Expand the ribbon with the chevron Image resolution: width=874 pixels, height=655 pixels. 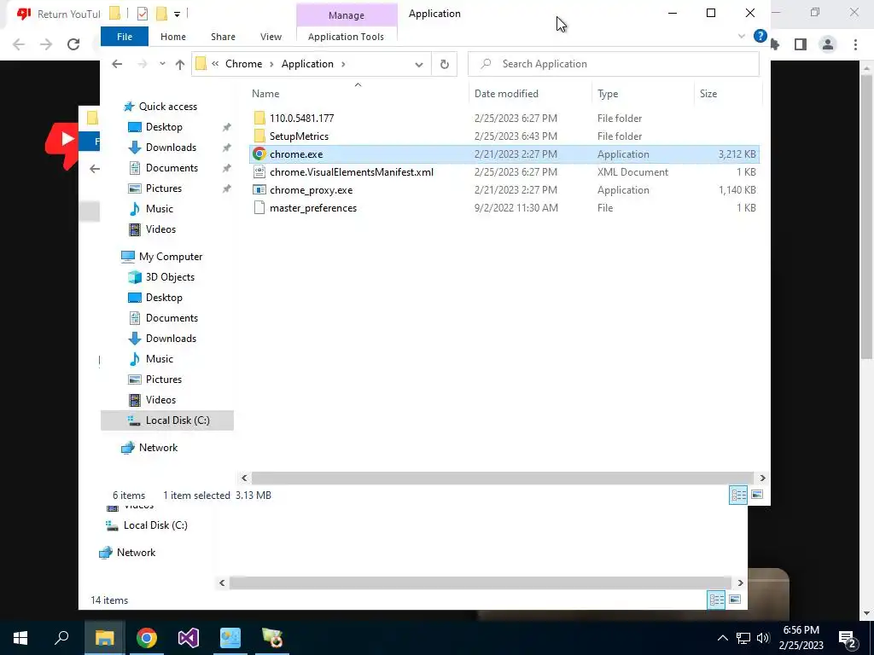click(x=742, y=36)
